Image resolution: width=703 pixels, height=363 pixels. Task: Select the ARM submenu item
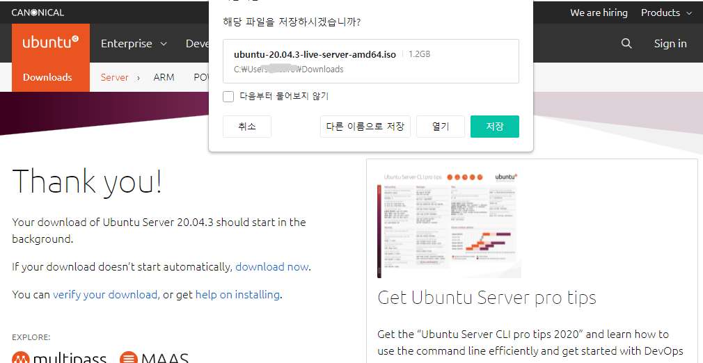pos(164,77)
